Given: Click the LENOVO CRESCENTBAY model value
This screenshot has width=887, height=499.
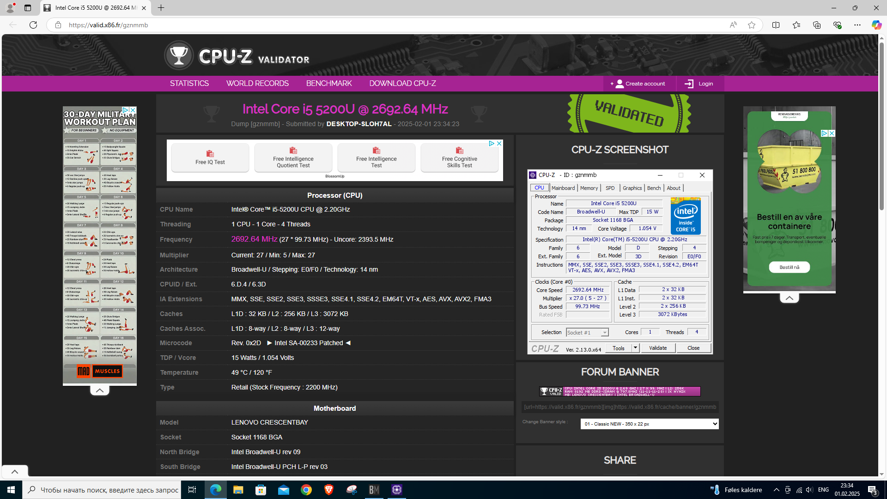Looking at the screenshot, I should coord(270,422).
